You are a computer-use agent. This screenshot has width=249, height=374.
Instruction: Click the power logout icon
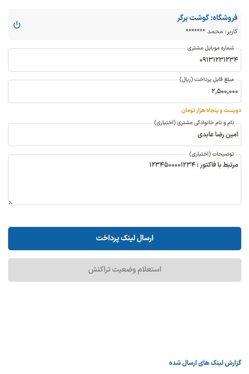pyautogui.click(x=17, y=25)
